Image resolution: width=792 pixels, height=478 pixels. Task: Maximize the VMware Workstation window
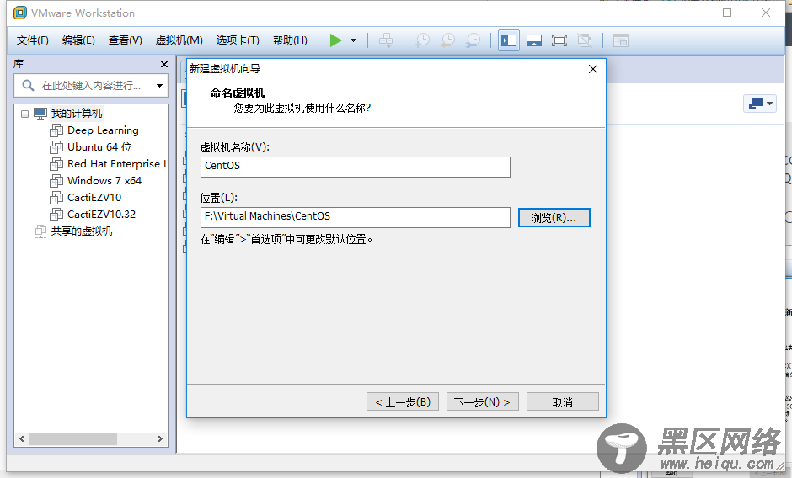click(727, 13)
